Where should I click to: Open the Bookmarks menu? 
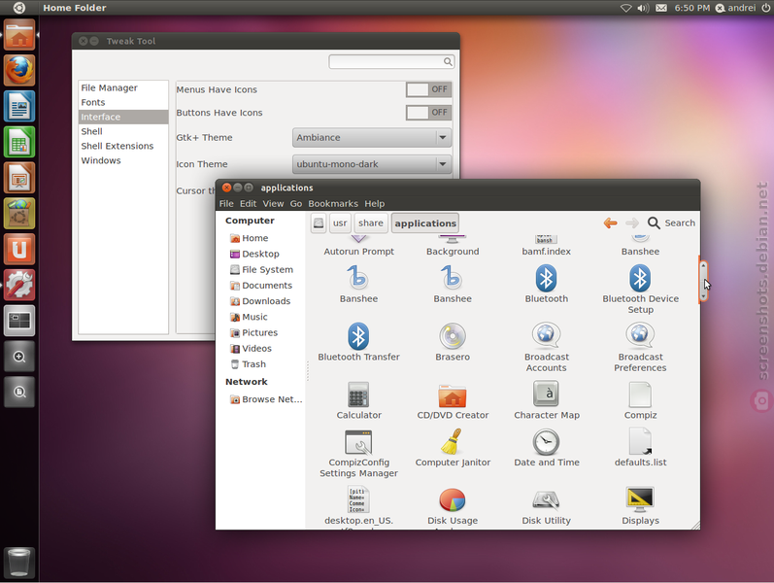[x=333, y=203]
